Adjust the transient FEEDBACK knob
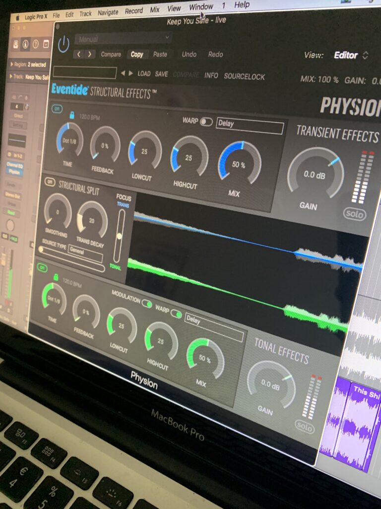This screenshot has width=381, height=509. (x=105, y=146)
